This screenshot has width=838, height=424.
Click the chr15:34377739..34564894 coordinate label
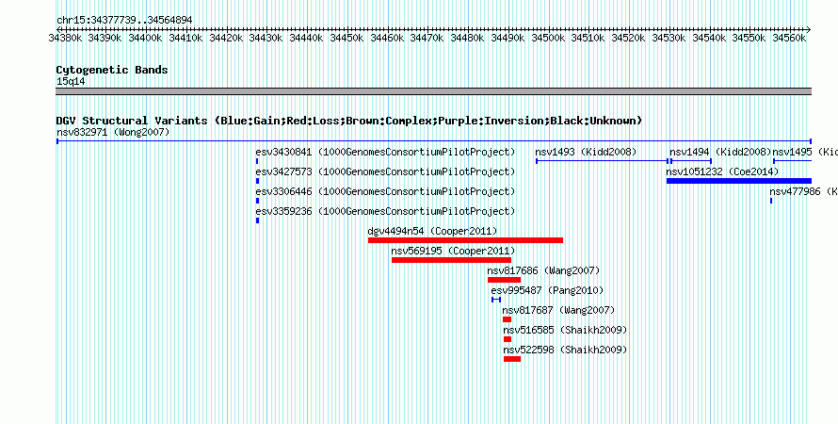pos(124,21)
